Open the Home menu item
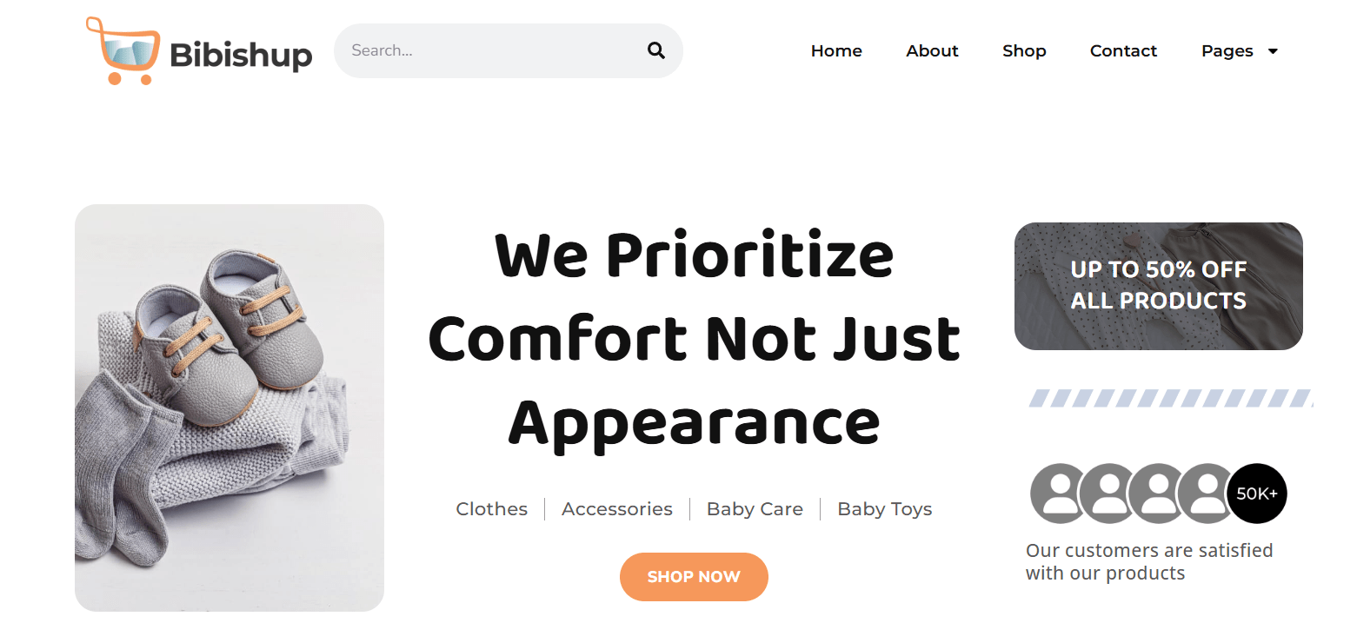The width and height of the screenshot is (1357, 623). point(836,51)
